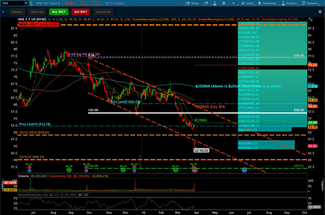This screenshot has width=325, height=215.
Task: Expand the order buttons side arrow
Action: (3, 12)
